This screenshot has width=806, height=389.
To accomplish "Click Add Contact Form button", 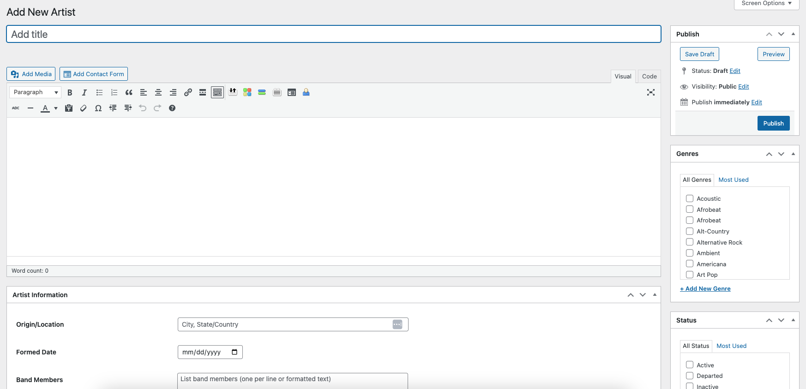I will click(x=94, y=74).
